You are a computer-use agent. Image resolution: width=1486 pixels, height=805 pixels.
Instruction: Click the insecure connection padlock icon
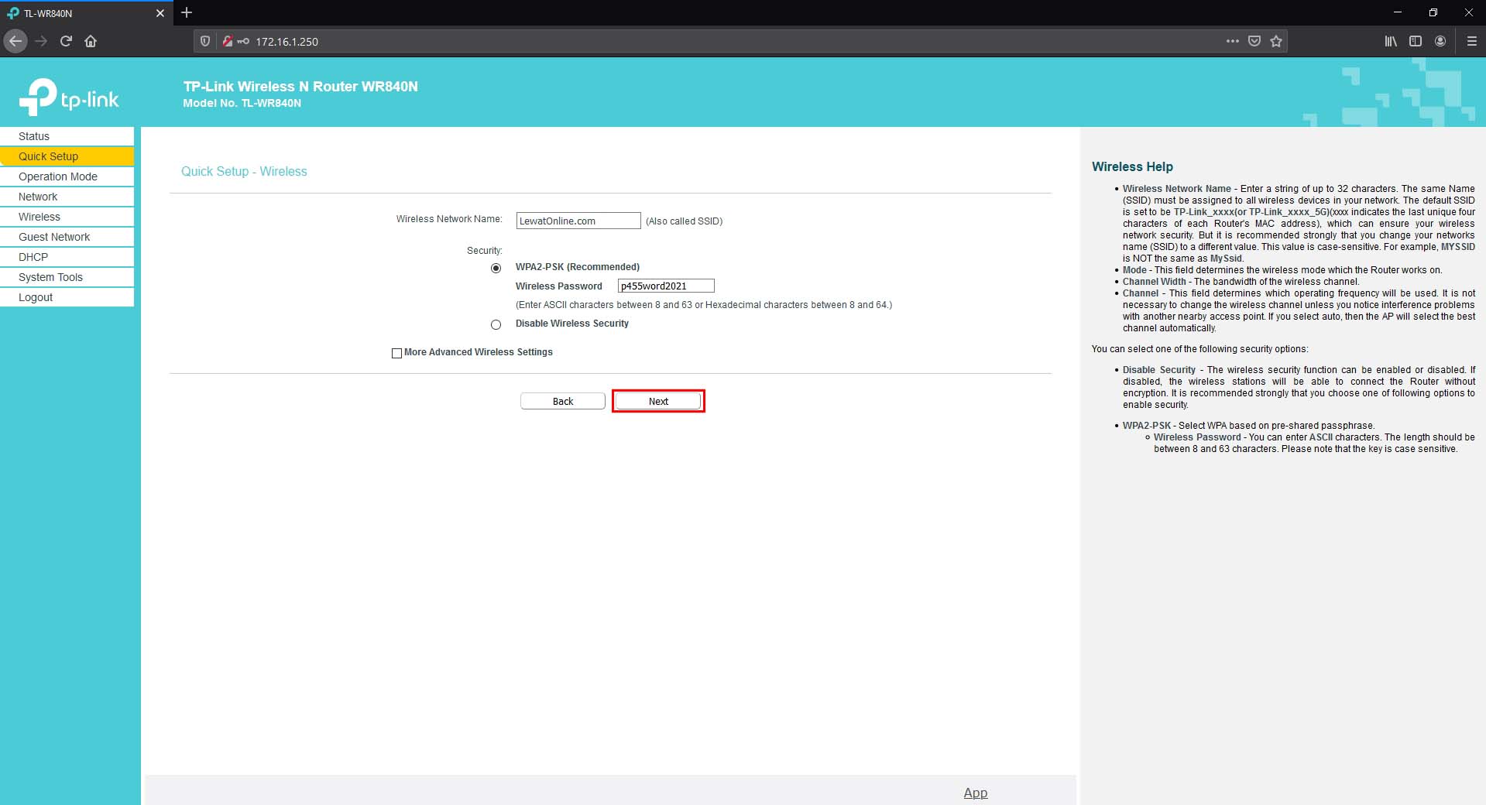click(x=227, y=41)
